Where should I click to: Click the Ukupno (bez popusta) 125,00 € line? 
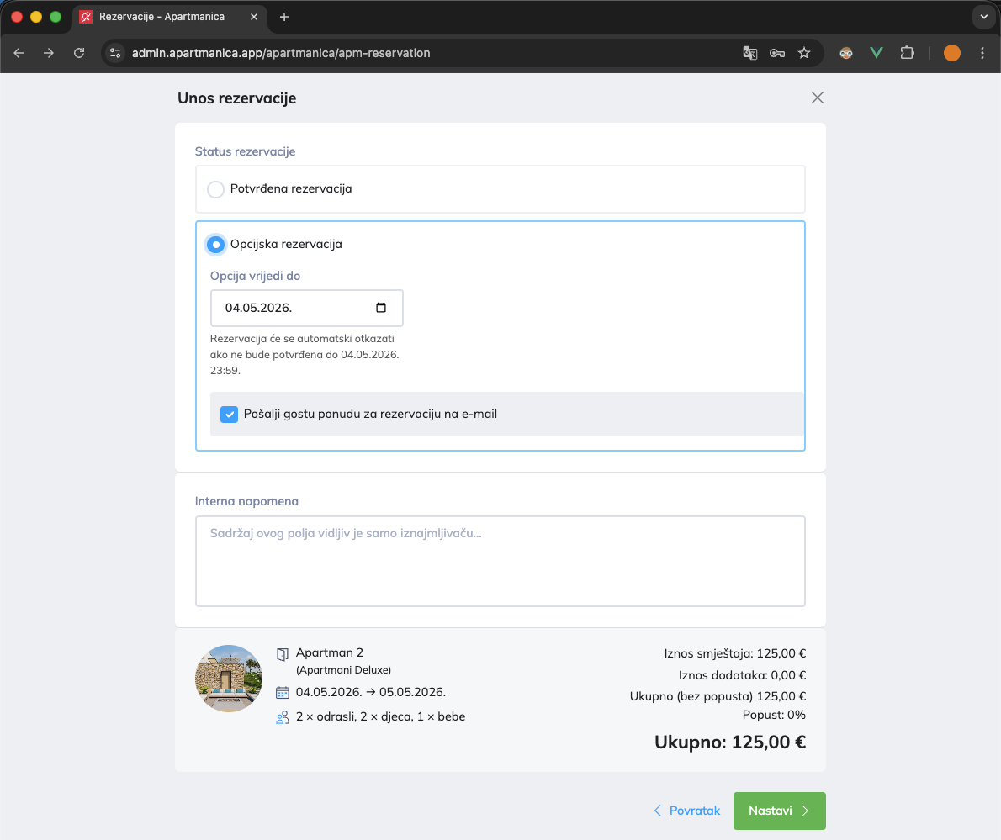[718, 696]
